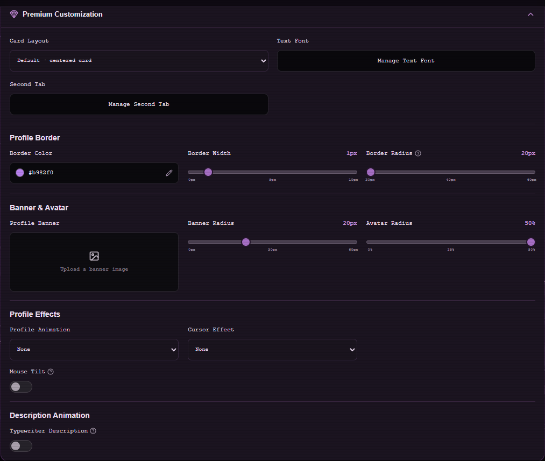The height and width of the screenshot is (461, 545).
Task: Click the Border Color label
Action: (31, 153)
